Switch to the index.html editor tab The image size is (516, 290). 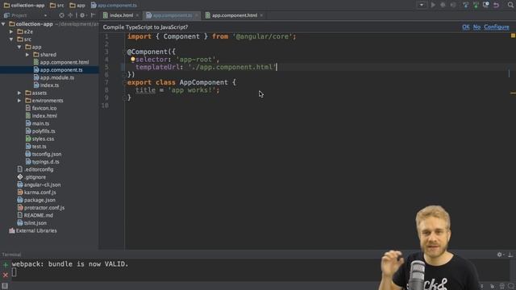(x=121, y=15)
